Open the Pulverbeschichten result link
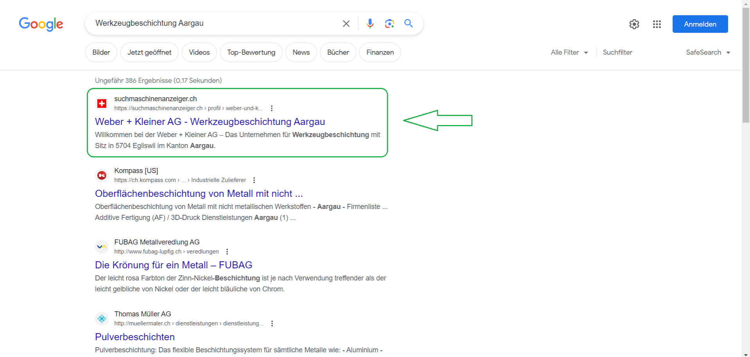 pyautogui.click(x=135, y=337)
